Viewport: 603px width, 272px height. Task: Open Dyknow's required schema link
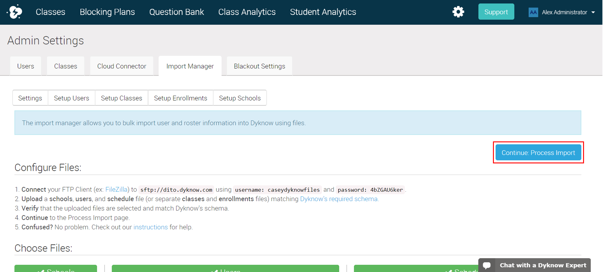point(339,199)
